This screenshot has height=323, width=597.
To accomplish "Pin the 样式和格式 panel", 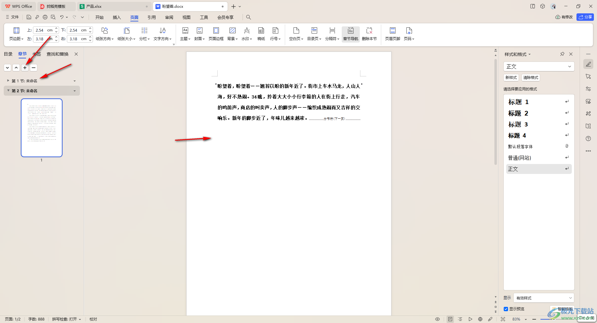I will [562, 54].
